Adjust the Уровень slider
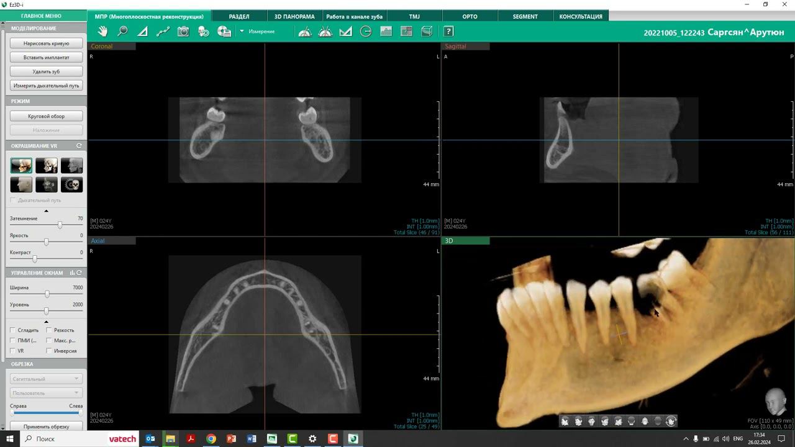Image resolution: width=795 pixels, height=447 pixels. (46, 311)
